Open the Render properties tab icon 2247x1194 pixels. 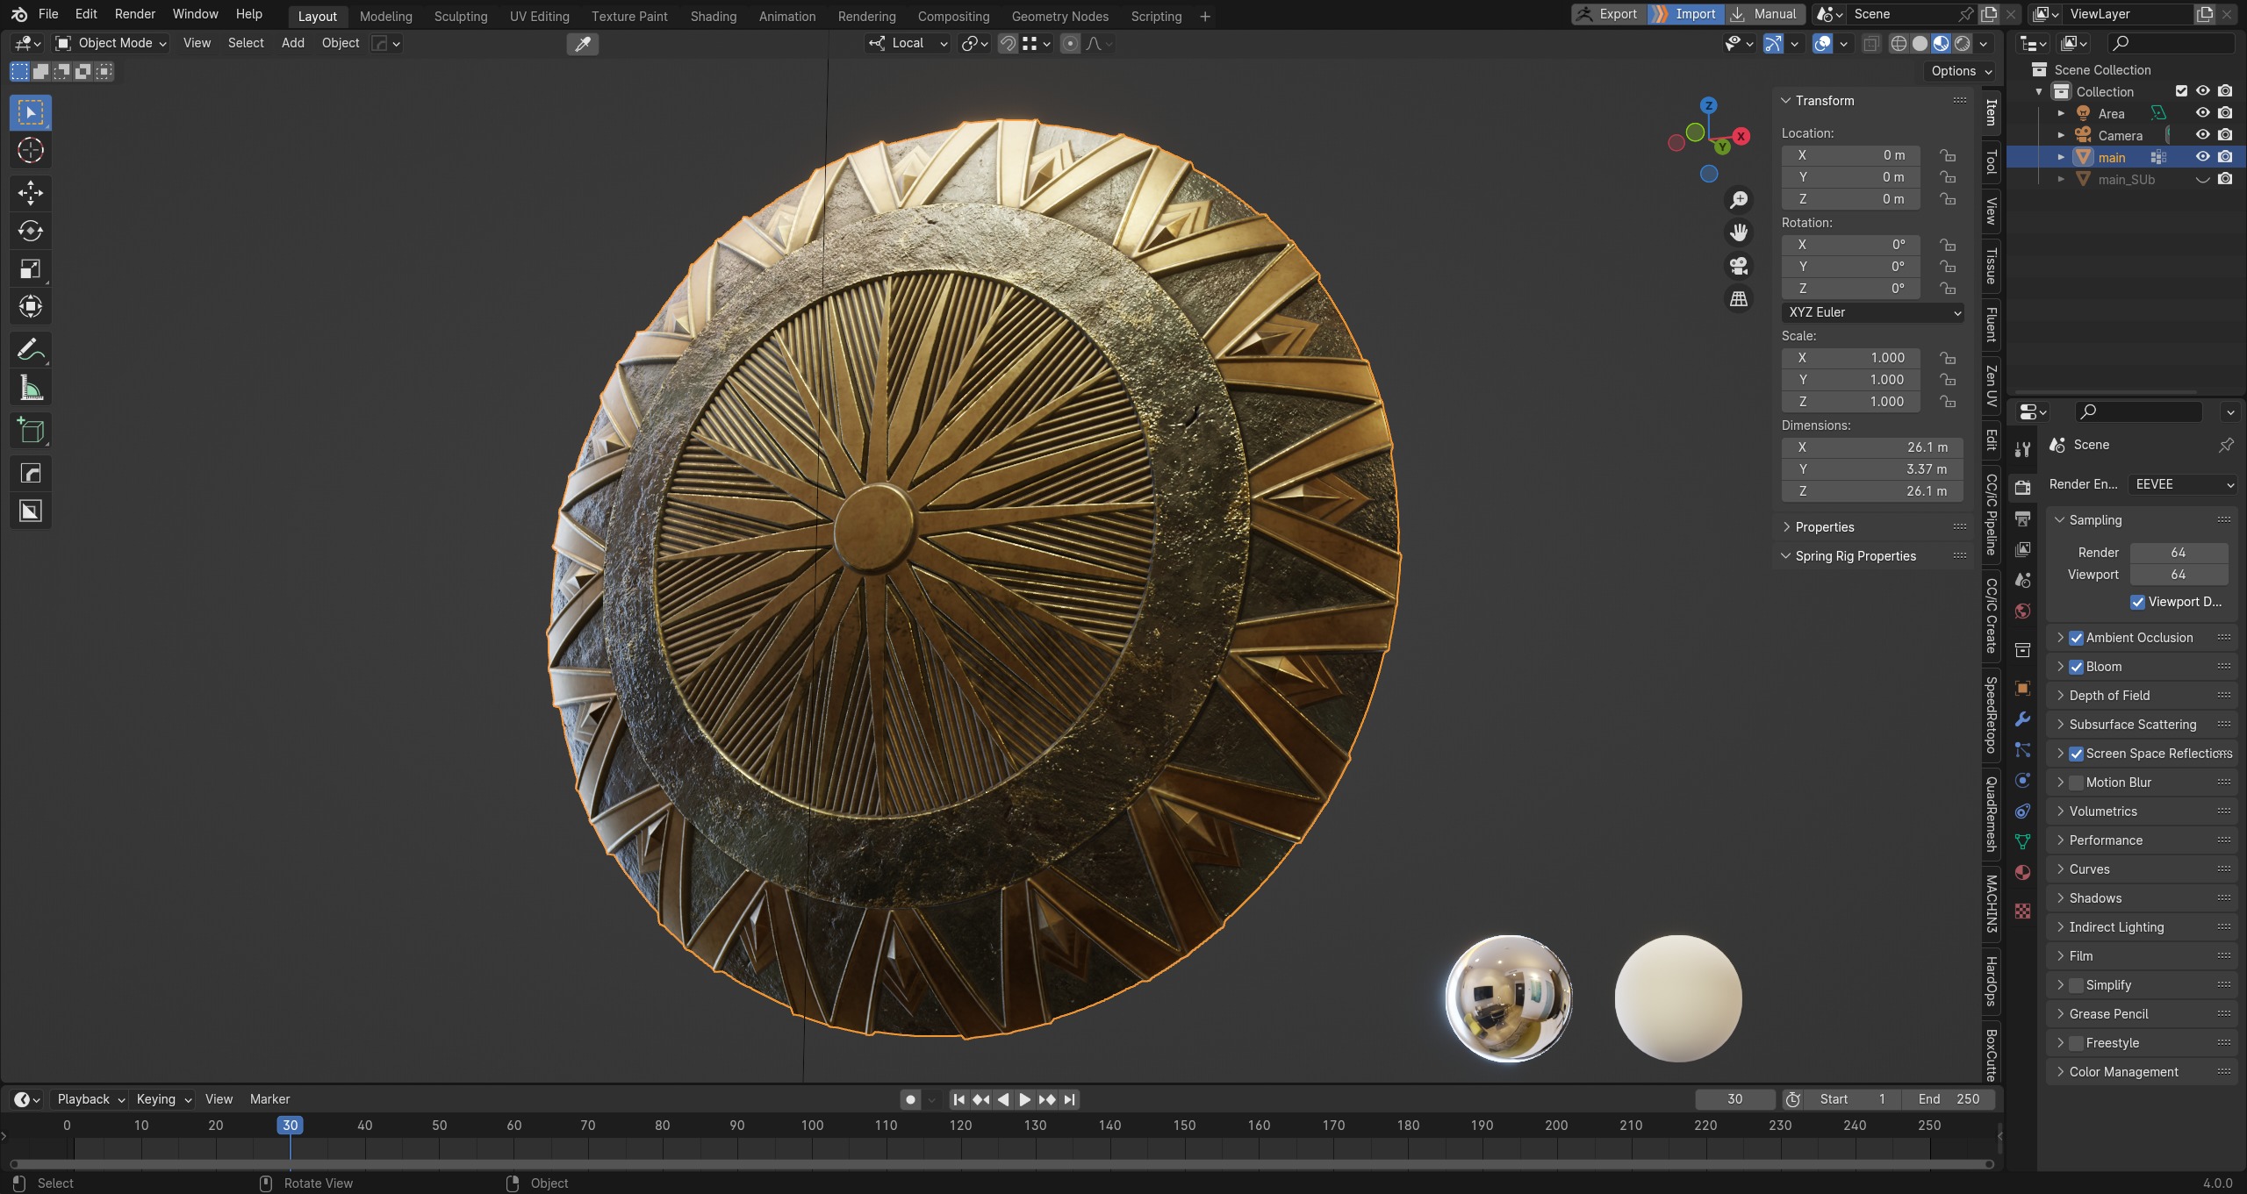pyautogui.click(x=2023, y=488)
